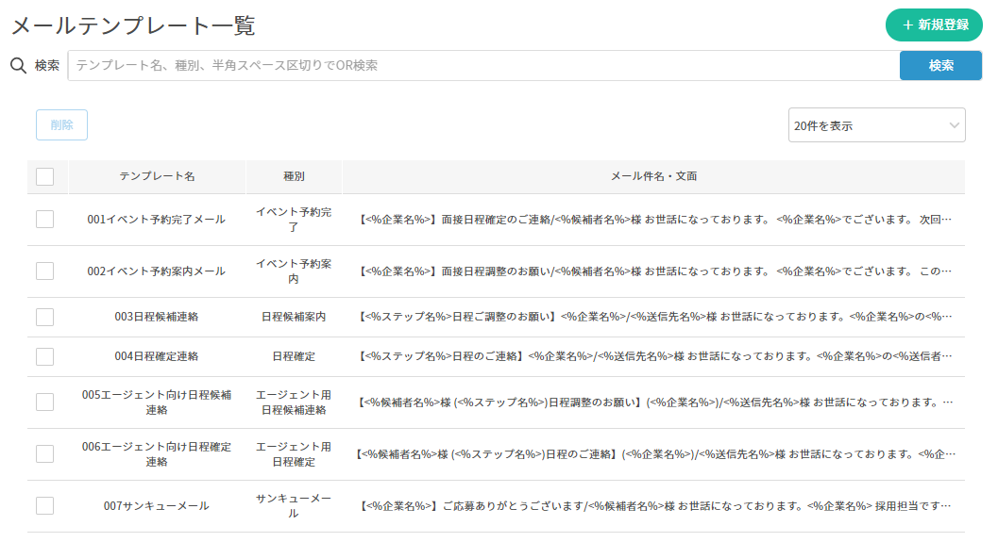Check the 007サンキューメール row checkbox

pyautogui.click(x=45, y=506)
